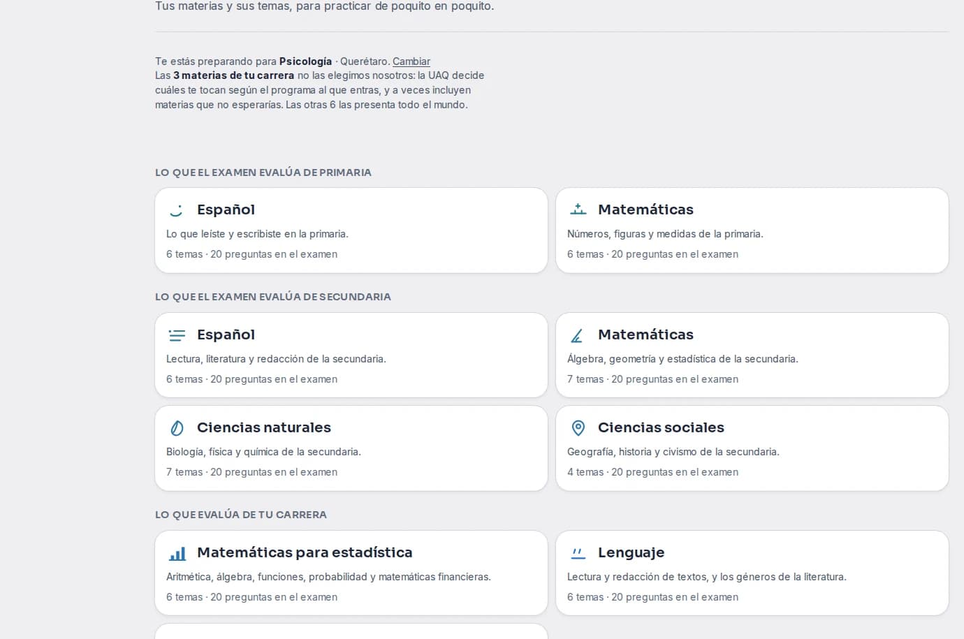The image size is (964, 639).
Task: Click the Matemáticas secundaria angle icon
Action: (577, 335)
